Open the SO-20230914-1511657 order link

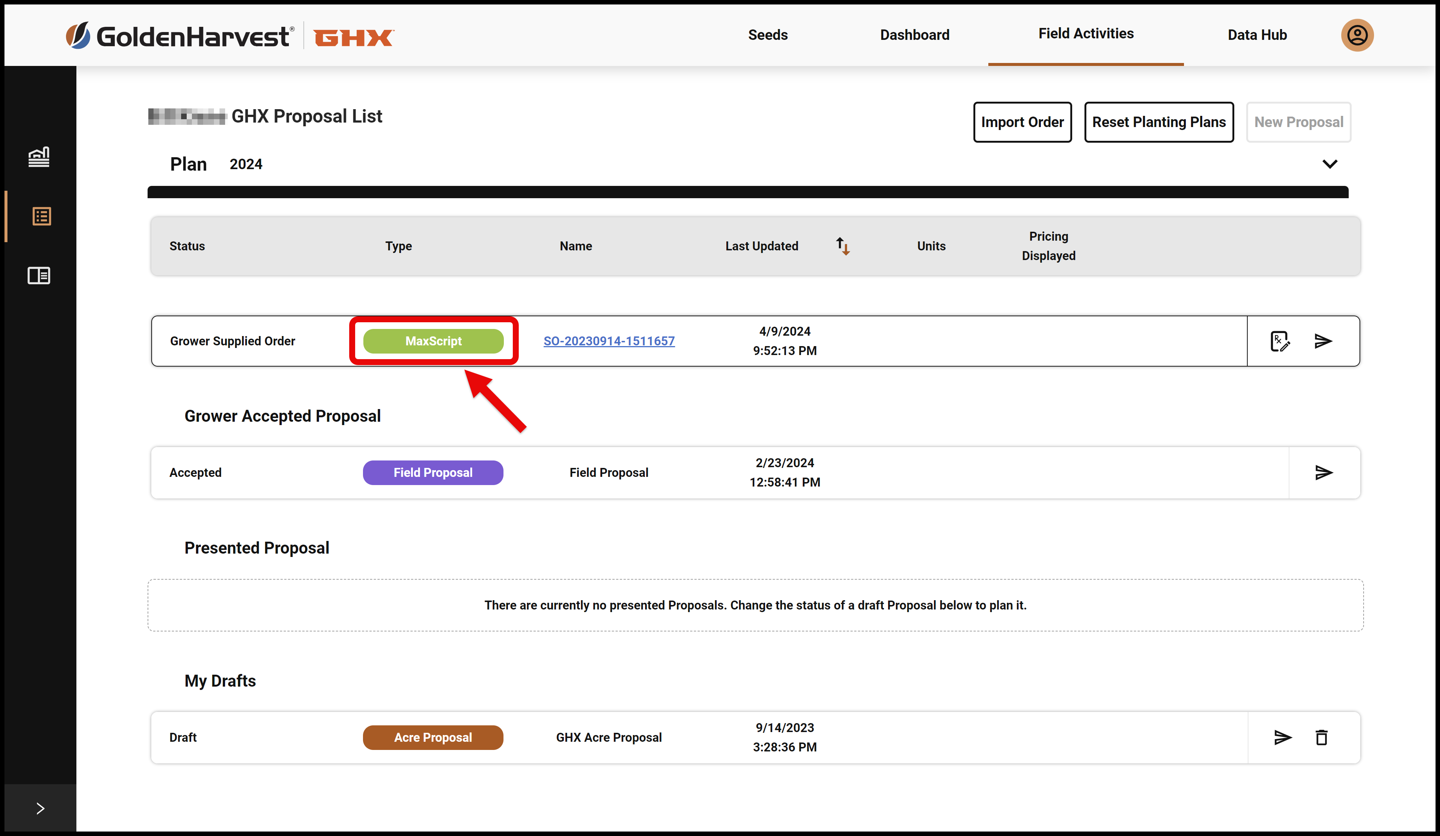(609, 341)
